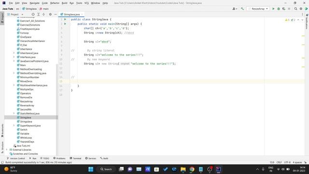Image resolution: width=309 pixels, height=174 pixels.
Task: Run the selected ResizeArray configuration
Action: pyautogui.click(x=273, y=9)
